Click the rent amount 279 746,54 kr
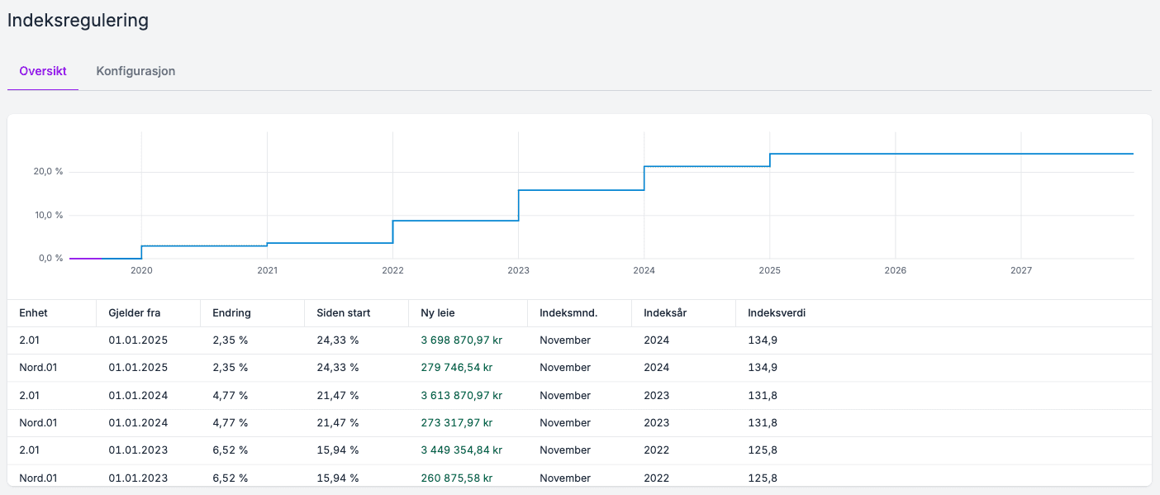Image resolution: width=1160 pixels, height=495 pixels. coord(457,368)
